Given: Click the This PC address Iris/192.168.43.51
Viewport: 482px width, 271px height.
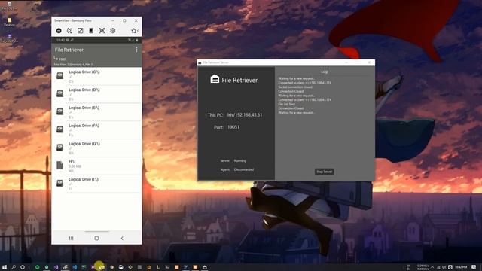Looking at the screenshot, I should tap(245, 115).
